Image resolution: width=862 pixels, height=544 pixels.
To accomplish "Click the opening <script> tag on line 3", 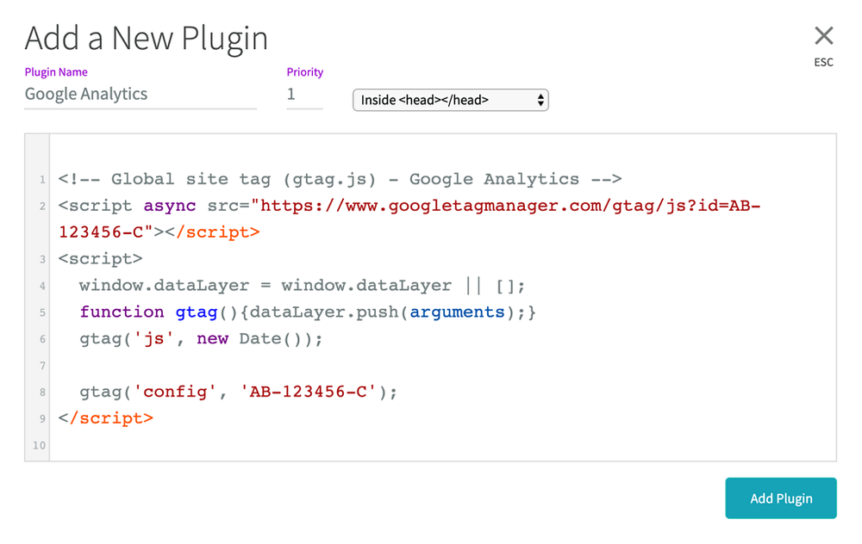I will [100, 258].
